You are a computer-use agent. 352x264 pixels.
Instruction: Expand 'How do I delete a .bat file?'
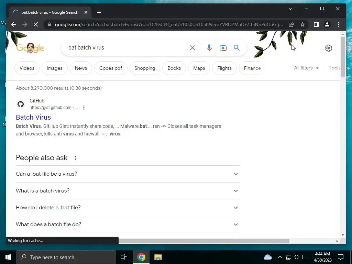[128, 208]
